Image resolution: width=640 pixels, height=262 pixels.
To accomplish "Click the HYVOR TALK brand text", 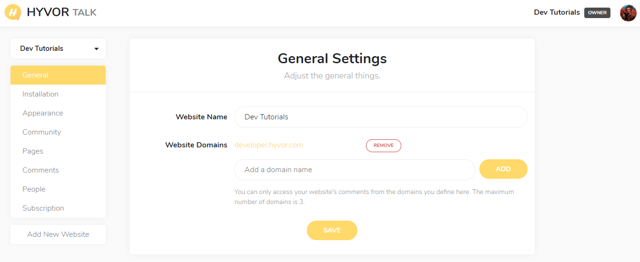I will coord(62,12).
